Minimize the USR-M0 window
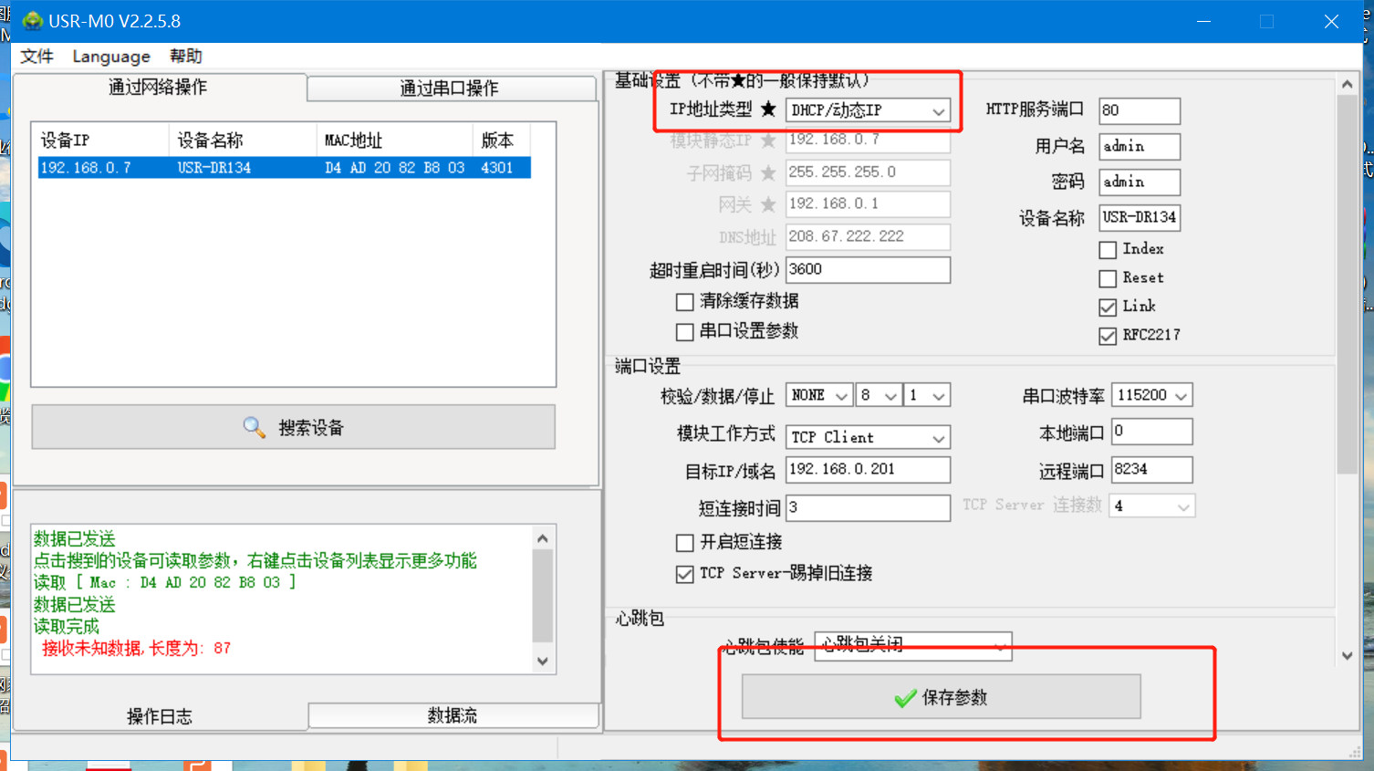The image size is (1374, 771). (x=1204, y=21)
